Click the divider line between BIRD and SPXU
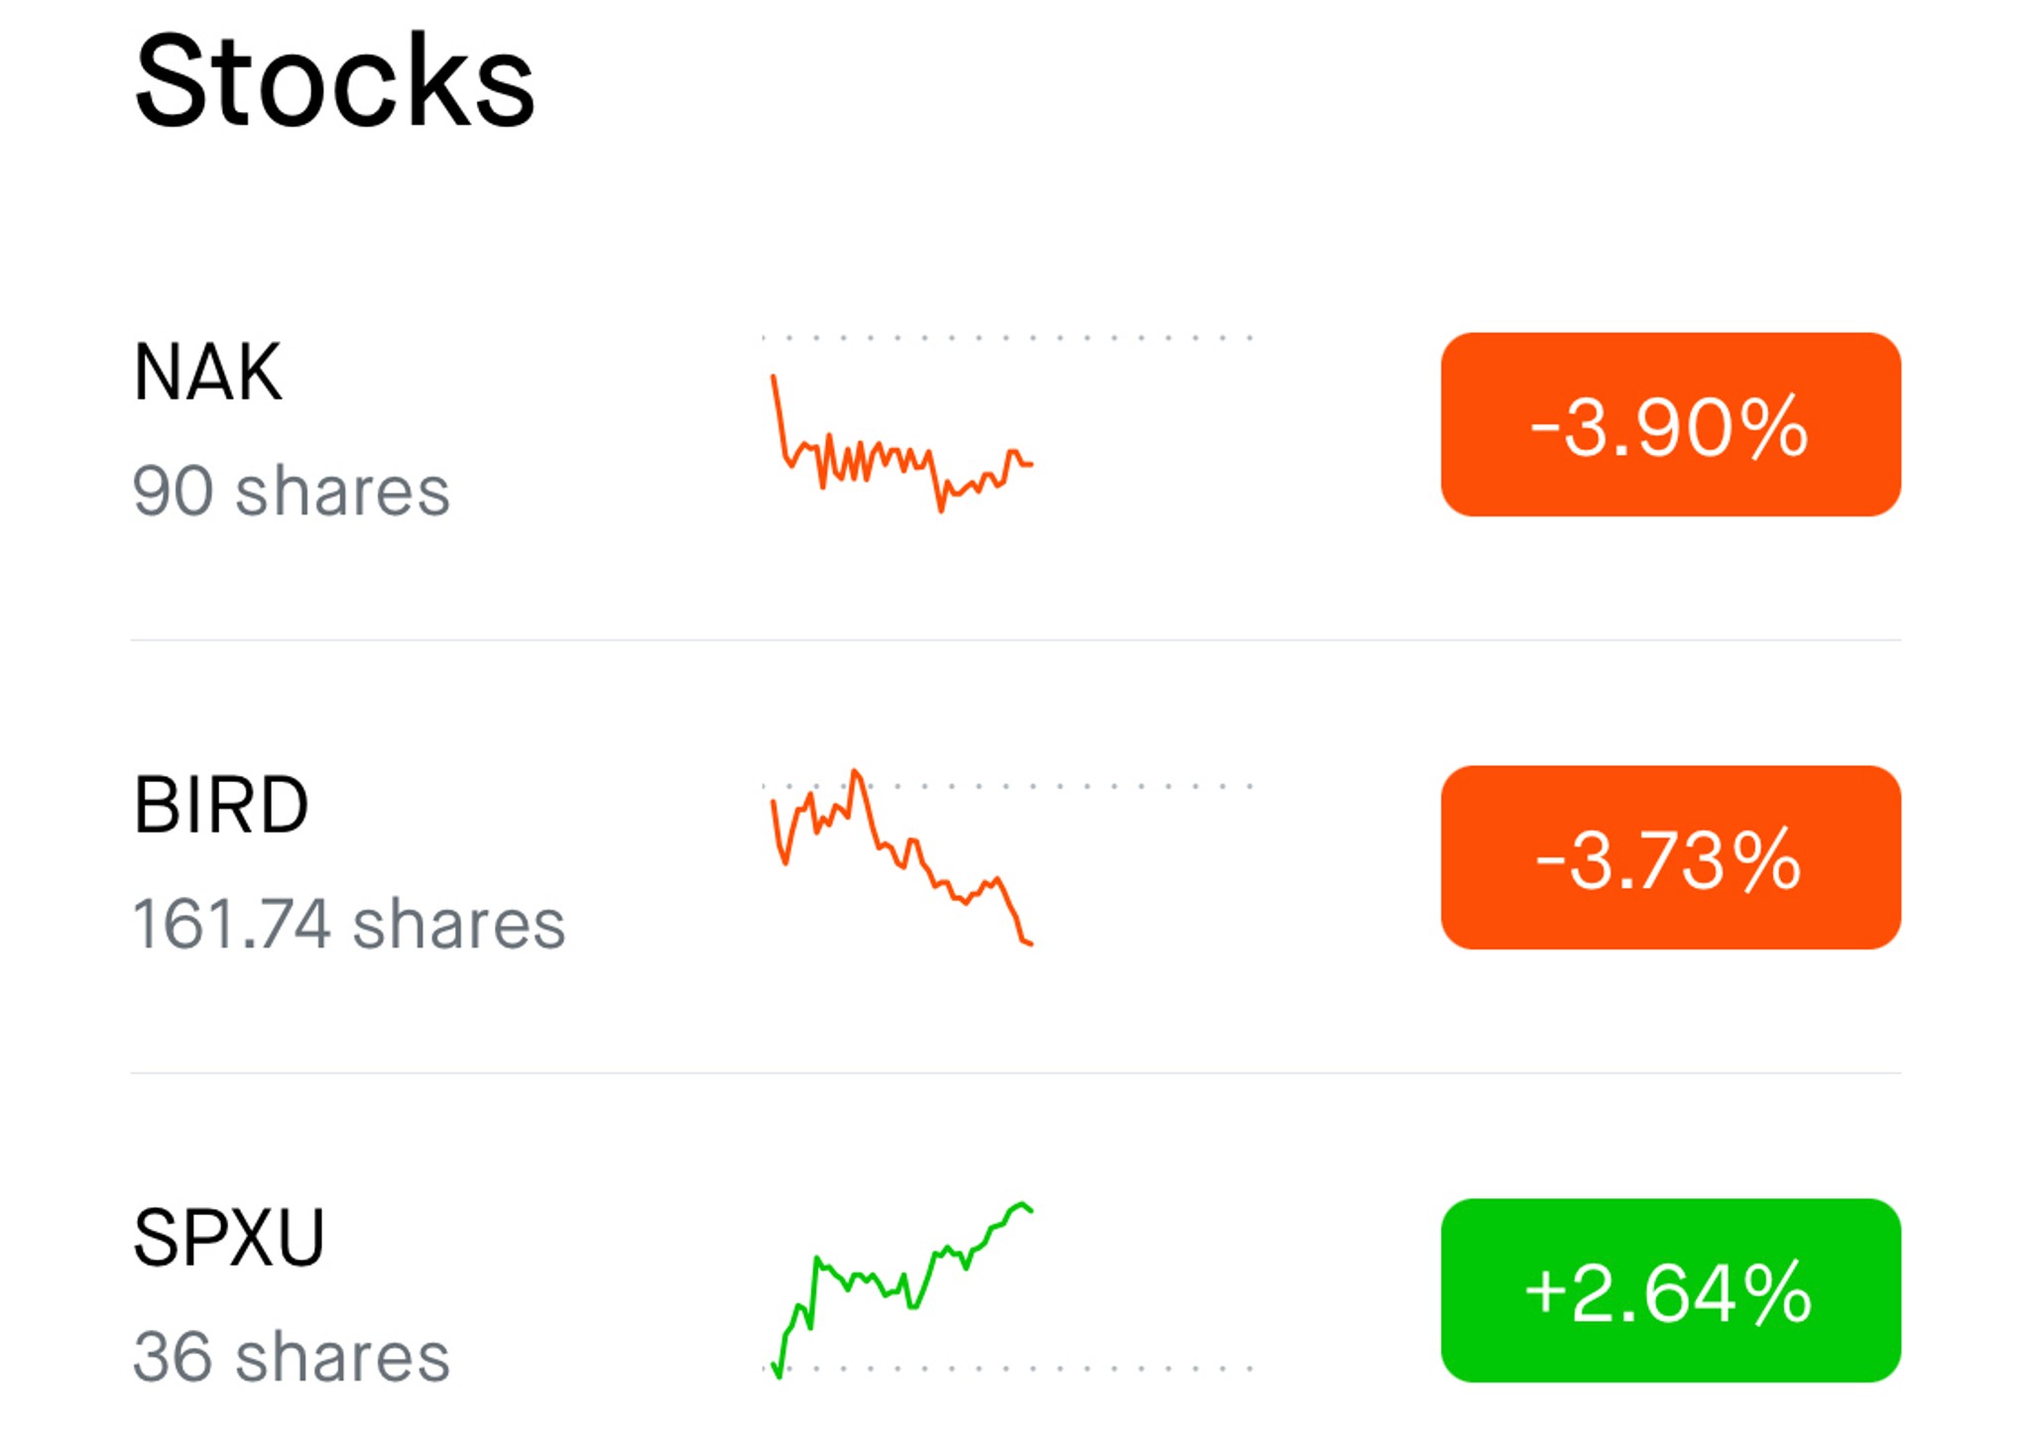 tap(1015, 1072)
